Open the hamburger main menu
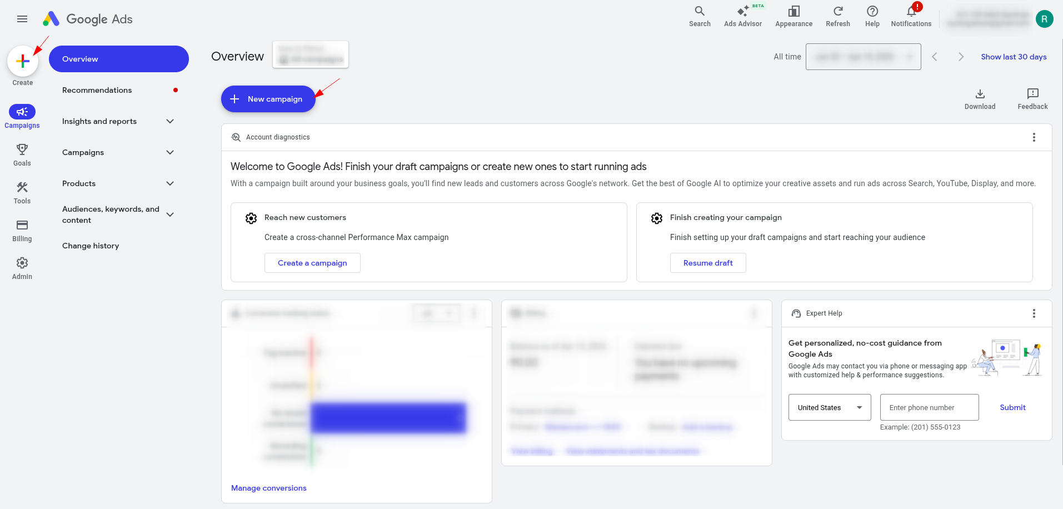The image size is (1063, 509). pos(22,19)
